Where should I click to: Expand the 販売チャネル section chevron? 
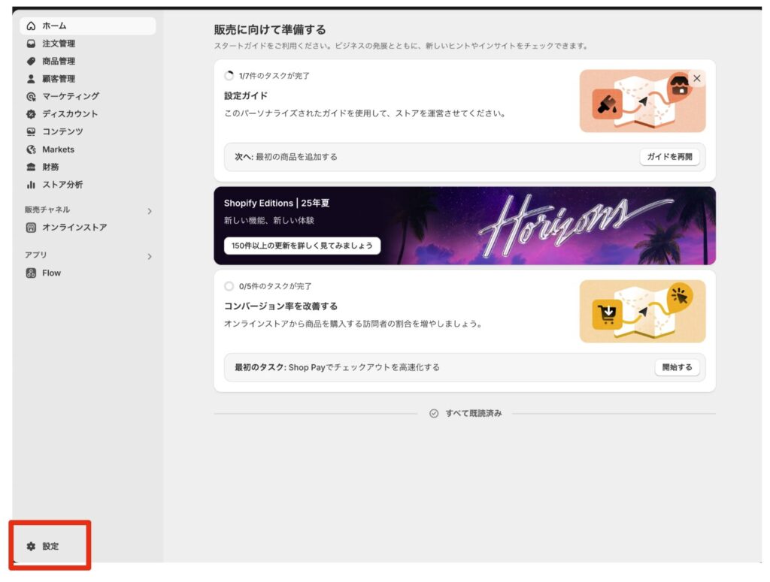click(x=150, y=211)
